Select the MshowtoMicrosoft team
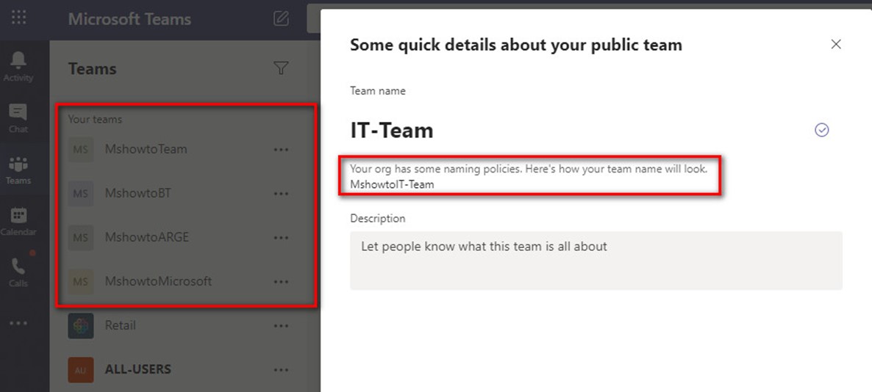 click(159, 281)
